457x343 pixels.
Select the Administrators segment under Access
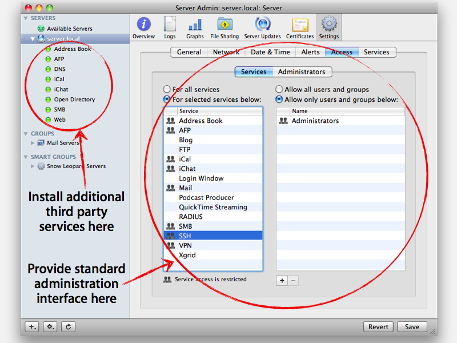(302, 72)
